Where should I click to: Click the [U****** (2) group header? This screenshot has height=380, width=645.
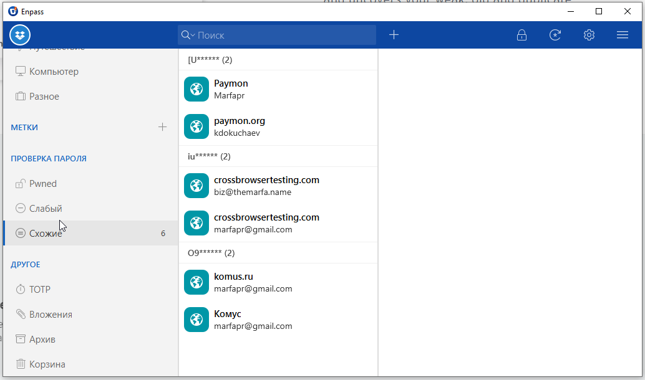pyautogui.click(x=278, y=60)
